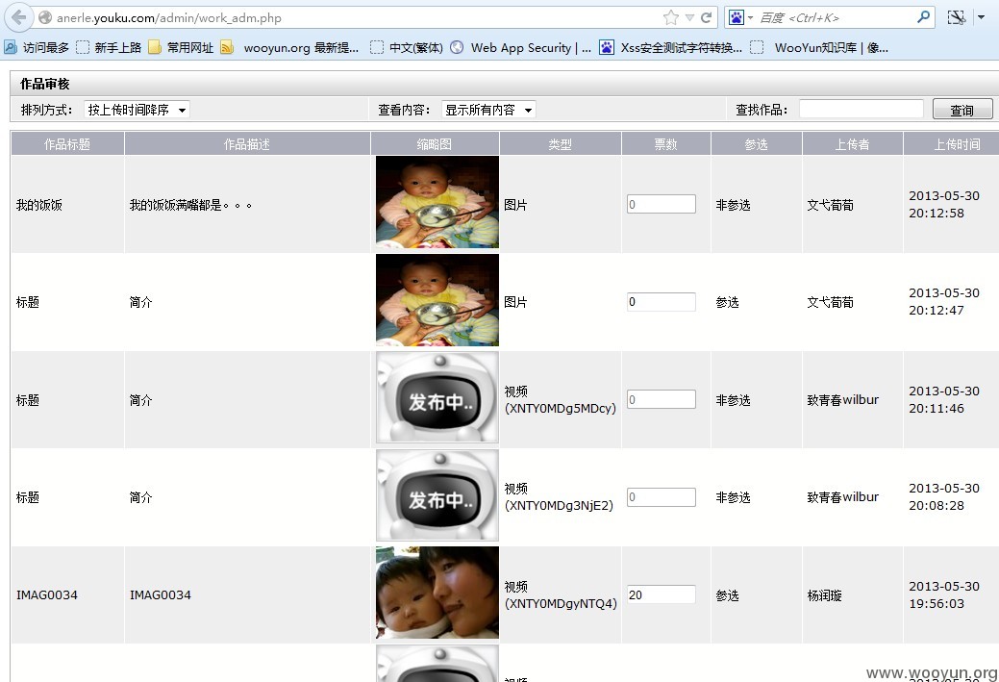The width and height of the screenshot is (999, 682).
Task: Click the address bar URL
Action: pos(169,18)
